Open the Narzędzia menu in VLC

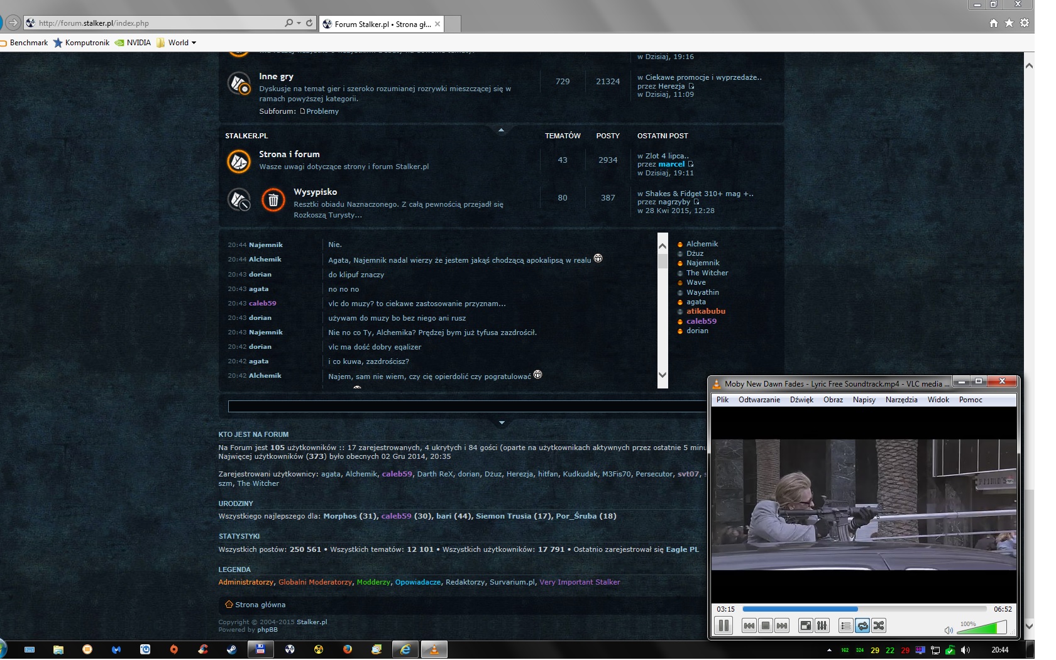click(x=901, y=400)
